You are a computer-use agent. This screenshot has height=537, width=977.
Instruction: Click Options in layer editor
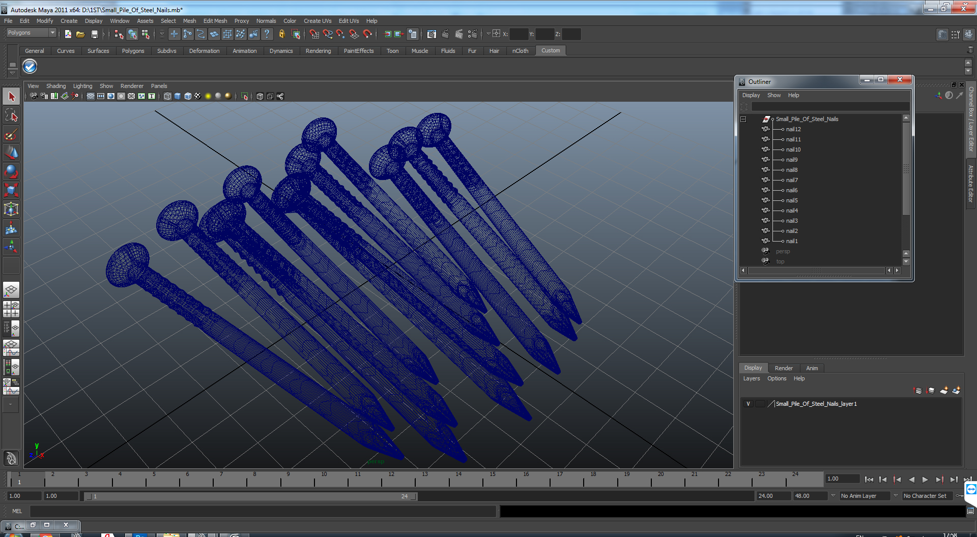[777, 378]
